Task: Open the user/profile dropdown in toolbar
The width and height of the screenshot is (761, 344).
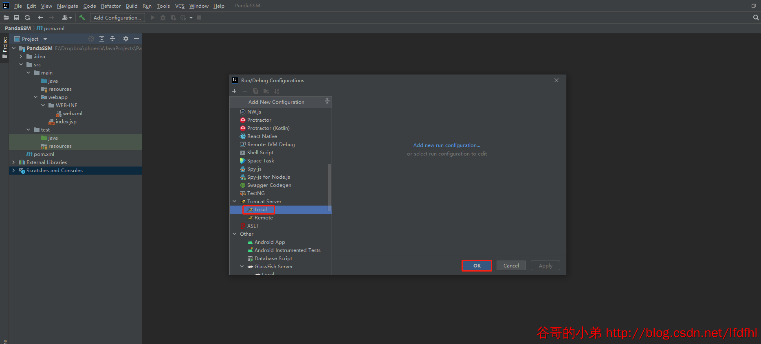Action: (67, 18)
